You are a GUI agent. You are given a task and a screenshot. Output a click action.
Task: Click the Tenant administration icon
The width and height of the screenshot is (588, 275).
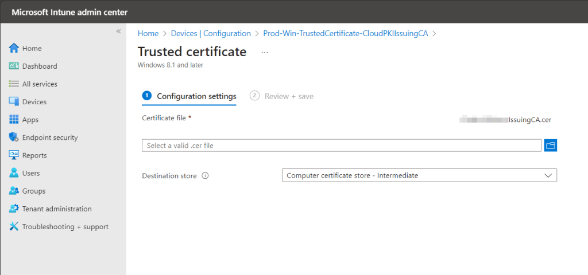tap(14, 209)
